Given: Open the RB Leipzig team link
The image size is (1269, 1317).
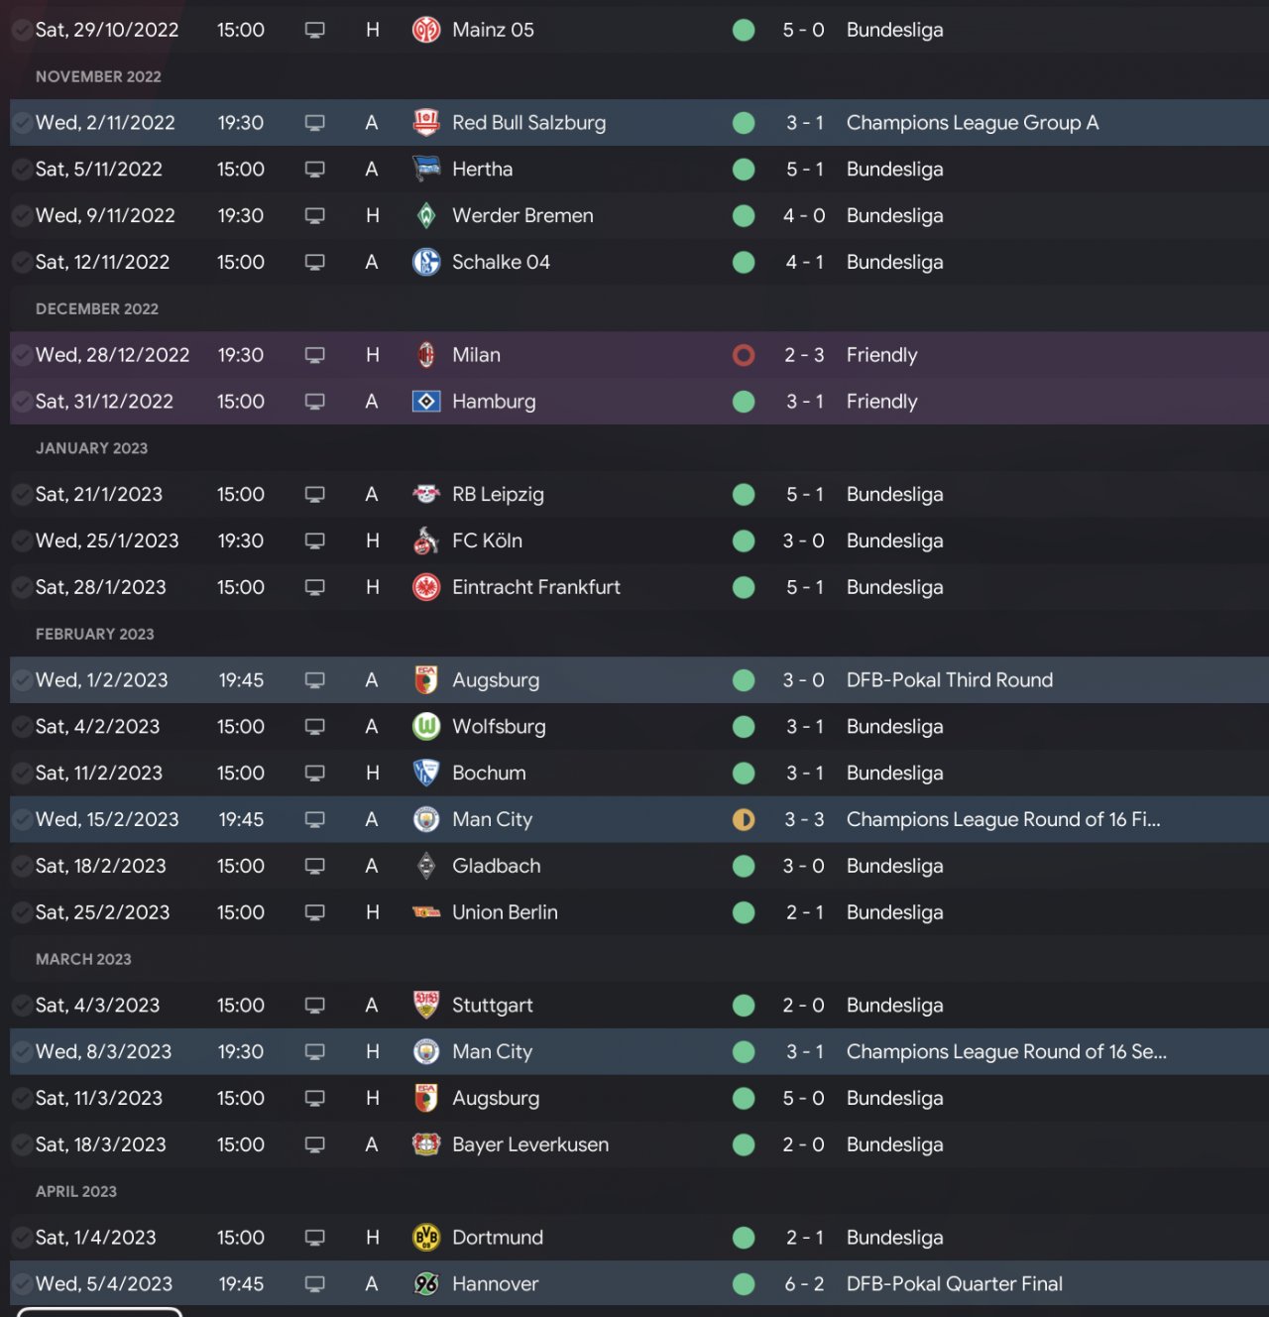Looking at the screenshot, I should [x=498, y=494].
